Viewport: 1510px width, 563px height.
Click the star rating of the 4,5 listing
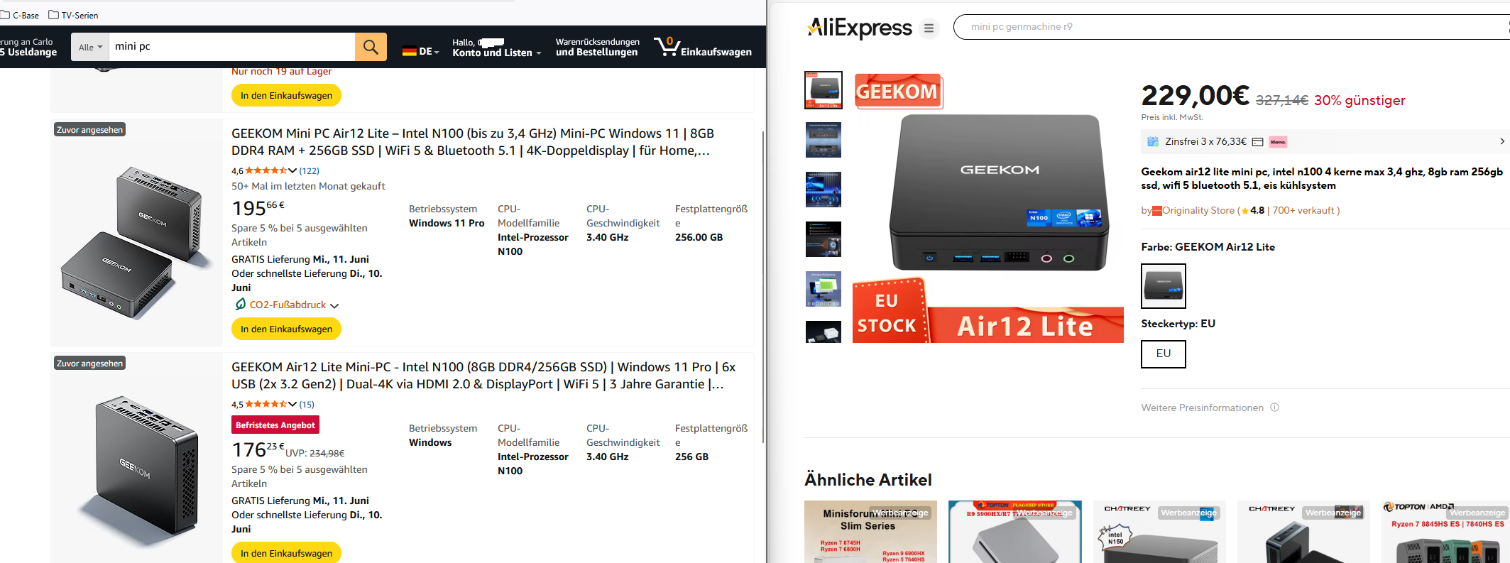click(x=266, y=404)
